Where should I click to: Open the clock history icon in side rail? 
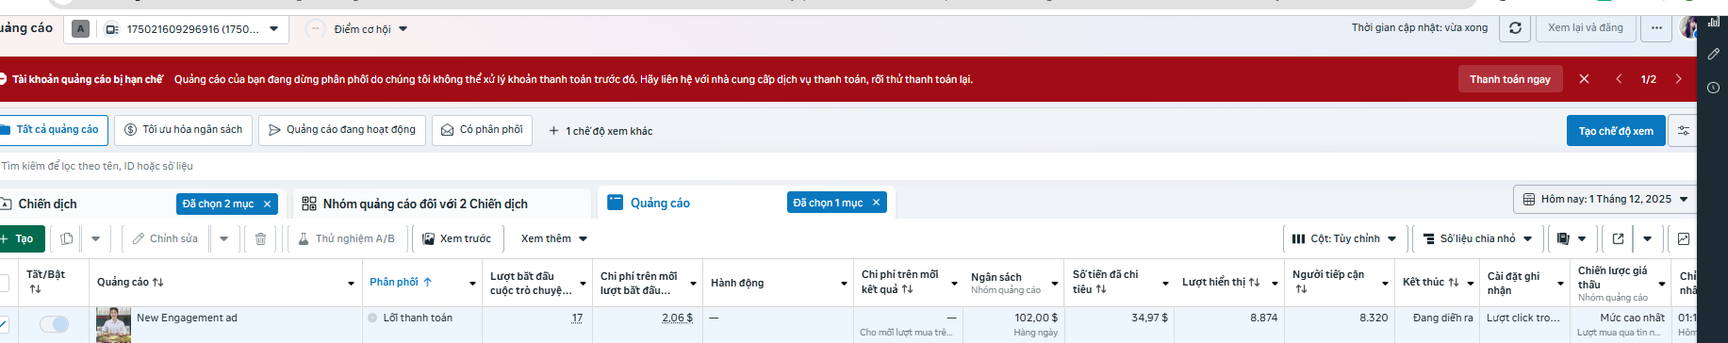coord(1713,88)
